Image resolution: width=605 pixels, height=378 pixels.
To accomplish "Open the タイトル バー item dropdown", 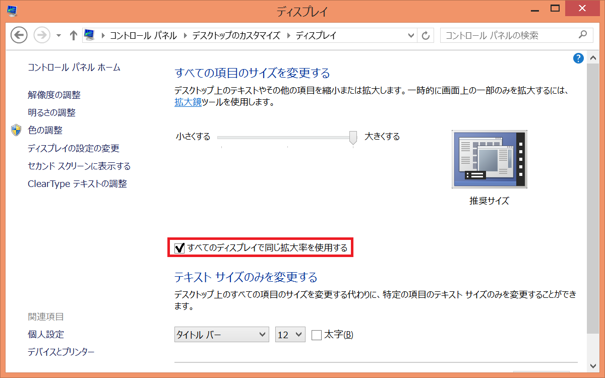I will click(222, 335).
